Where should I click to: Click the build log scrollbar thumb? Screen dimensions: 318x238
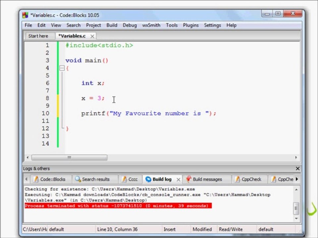pyautogui.click(x=296, y=208)
